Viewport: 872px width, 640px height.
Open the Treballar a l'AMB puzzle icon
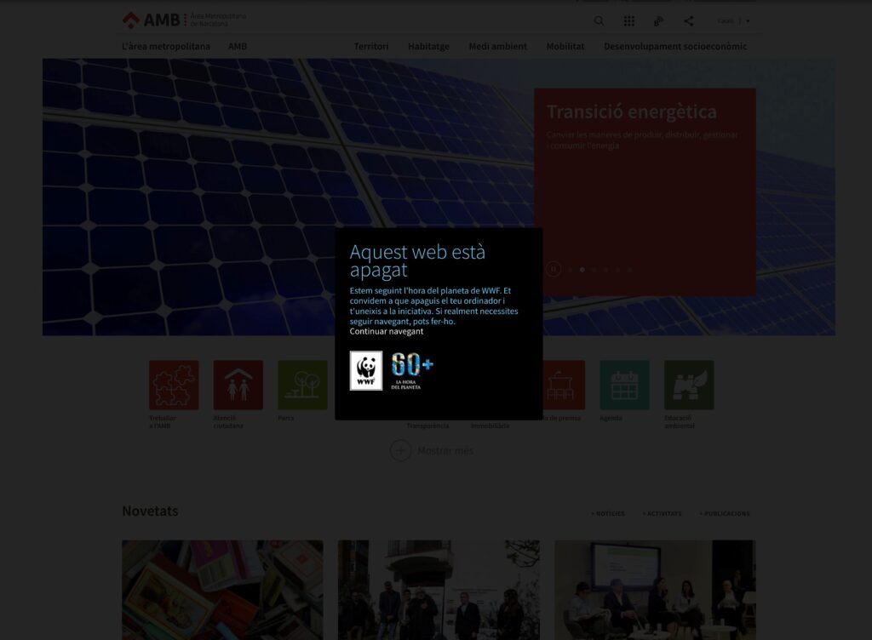pos(174,385)
